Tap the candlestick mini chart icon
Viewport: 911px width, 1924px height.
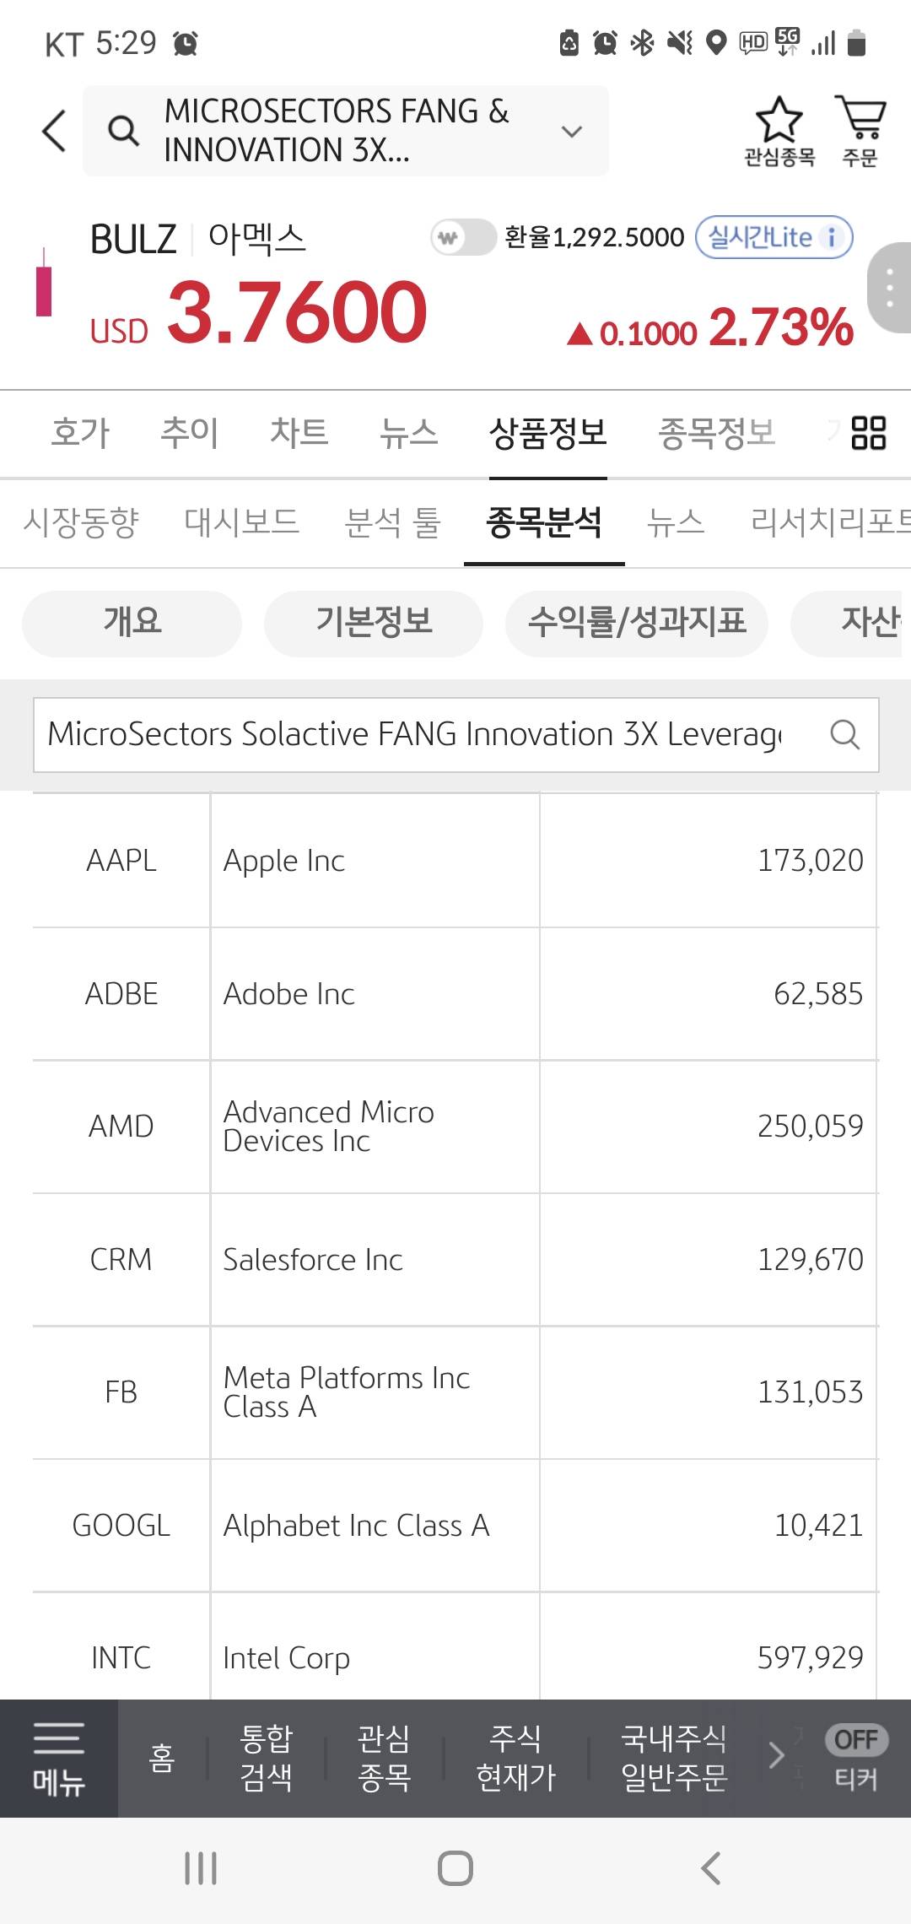point(44,284)
